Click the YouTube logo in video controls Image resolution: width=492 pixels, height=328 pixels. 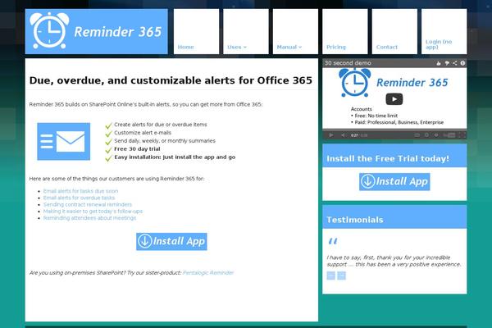[x=449, y=135]
